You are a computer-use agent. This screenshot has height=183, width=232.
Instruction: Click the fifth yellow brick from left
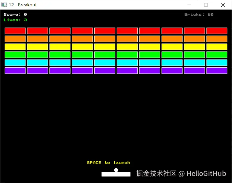click(105, 47)
